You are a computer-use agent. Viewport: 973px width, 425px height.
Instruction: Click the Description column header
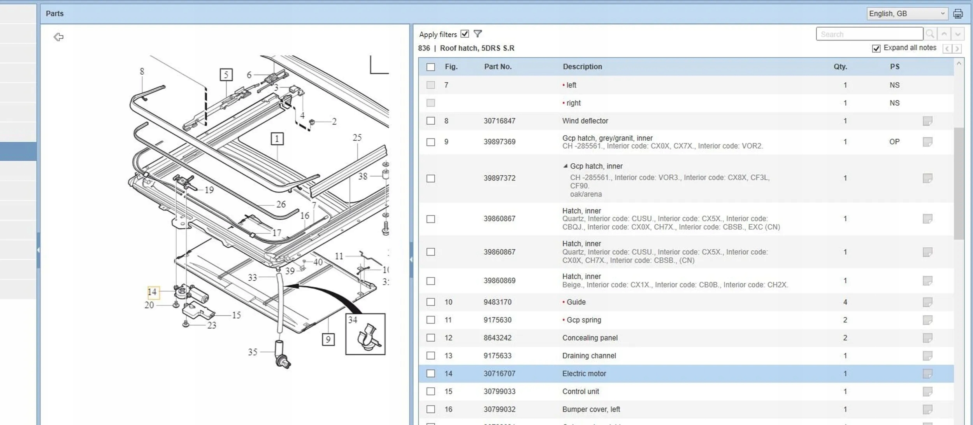coord(582,66)
